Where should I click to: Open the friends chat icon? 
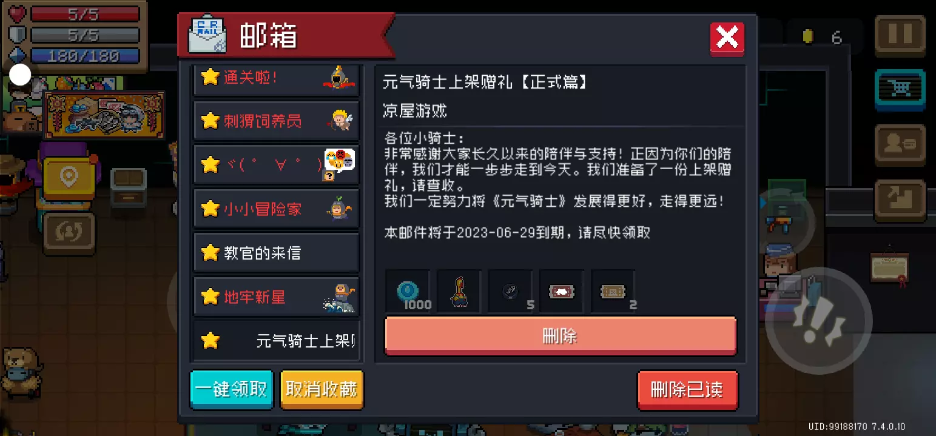tap(900, 144)
